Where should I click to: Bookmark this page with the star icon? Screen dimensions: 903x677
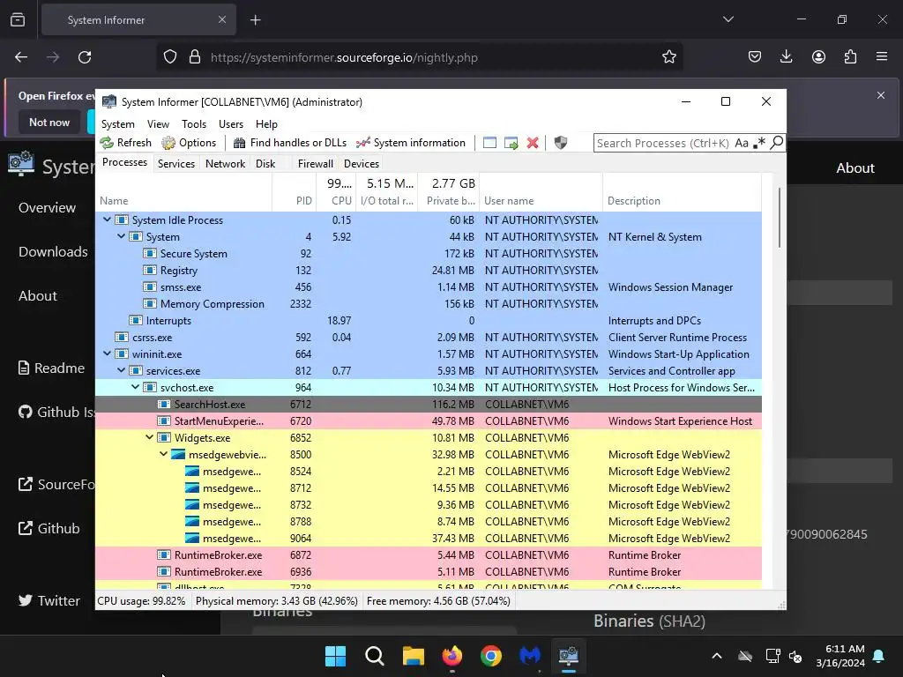(668, 57)
